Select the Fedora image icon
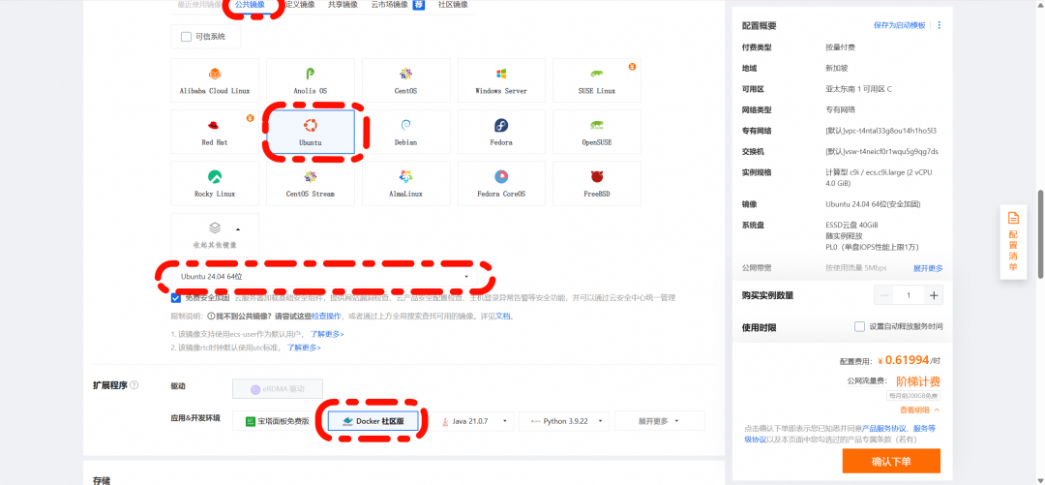1045x485 pixels. pyautogui.click(x=501, y=126)
